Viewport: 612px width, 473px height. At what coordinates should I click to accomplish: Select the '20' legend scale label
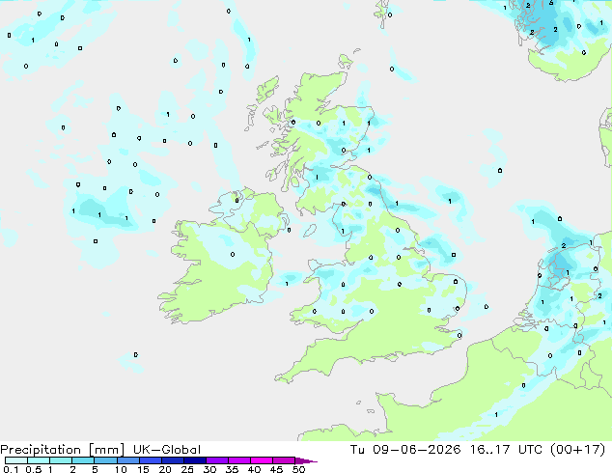pos(165,469)
